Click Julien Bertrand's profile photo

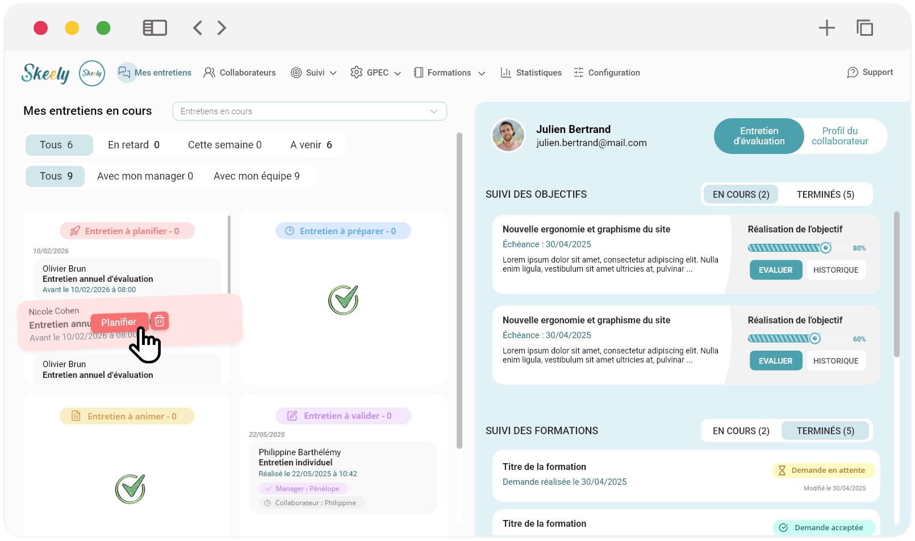pyautogui.click(x=508, y=135)
